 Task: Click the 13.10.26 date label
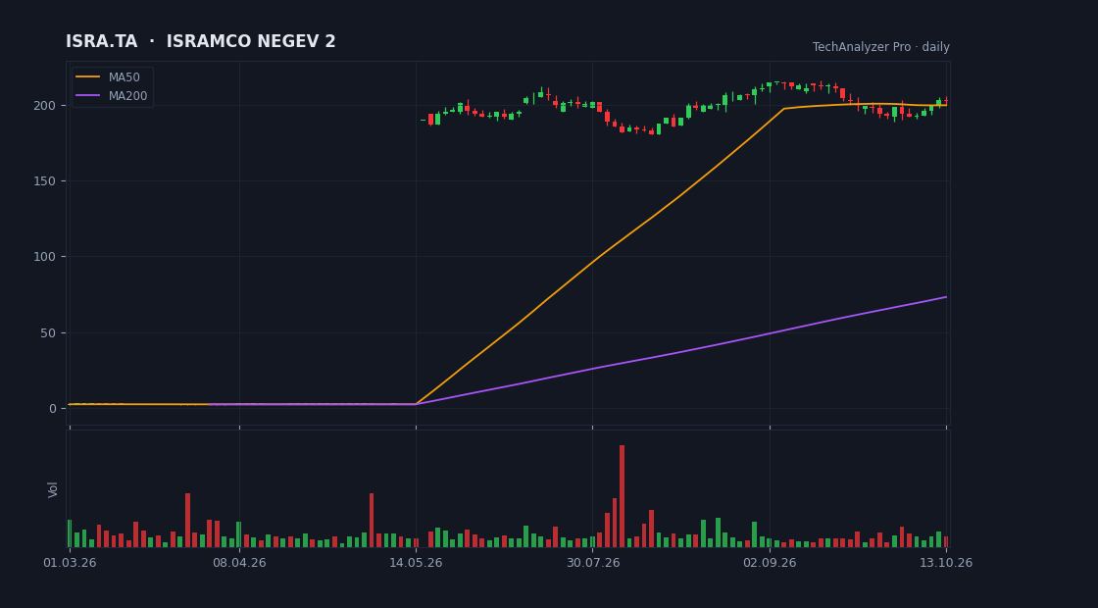point(946,563)
